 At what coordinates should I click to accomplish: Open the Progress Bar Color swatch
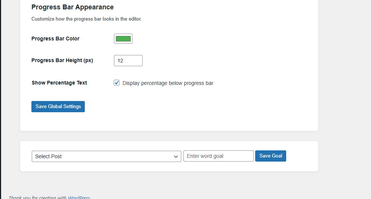123,39
